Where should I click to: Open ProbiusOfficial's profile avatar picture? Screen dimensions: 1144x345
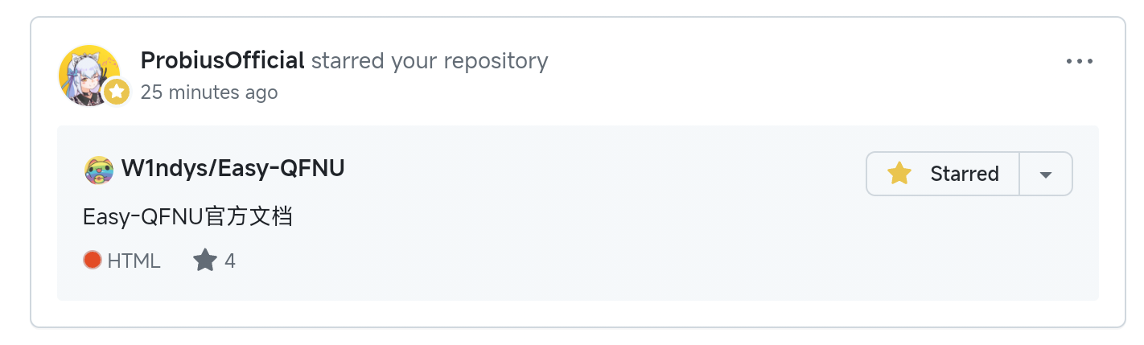click(x=84, y=71)
